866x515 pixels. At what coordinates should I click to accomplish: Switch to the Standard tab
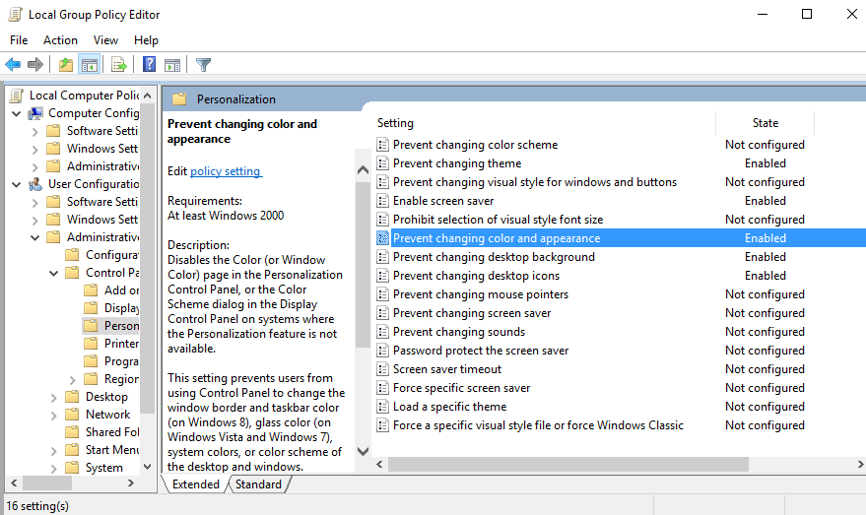258,484
